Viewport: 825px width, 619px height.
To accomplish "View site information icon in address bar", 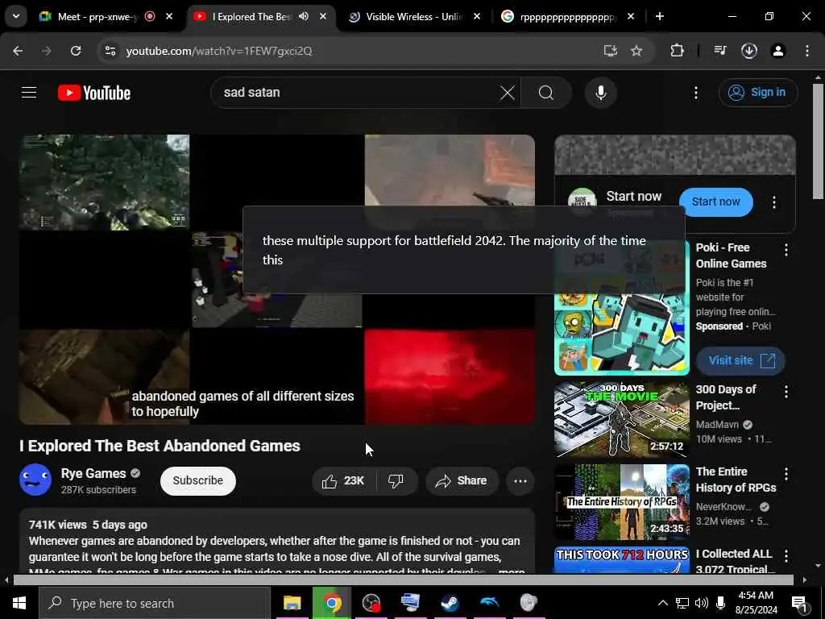I will pyautogui.click(x=110, y=51).
